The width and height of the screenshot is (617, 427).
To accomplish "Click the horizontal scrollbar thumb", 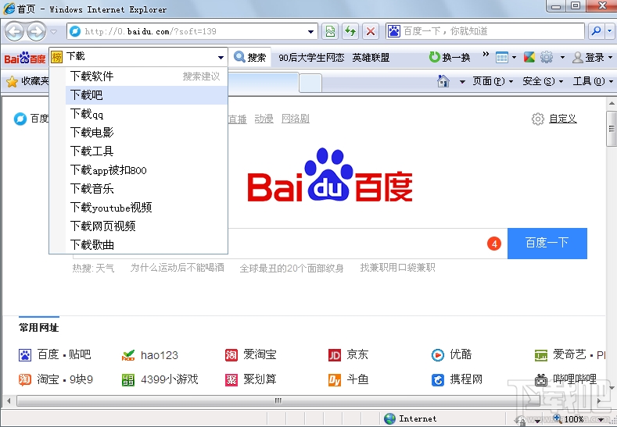I will pyautogui.click(x=278, y=400).
